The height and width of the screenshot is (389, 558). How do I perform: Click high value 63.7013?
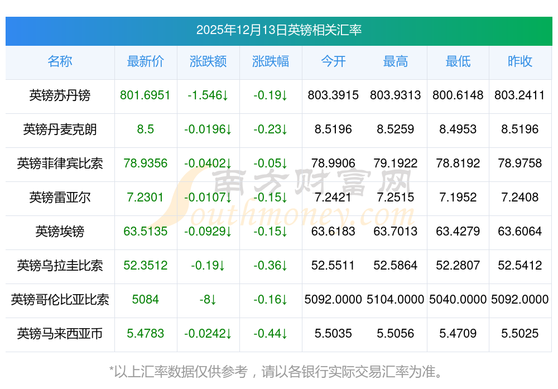tap(396, 232)
